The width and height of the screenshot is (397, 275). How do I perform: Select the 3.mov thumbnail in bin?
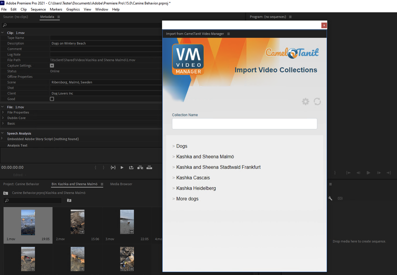tap(127, 222)
